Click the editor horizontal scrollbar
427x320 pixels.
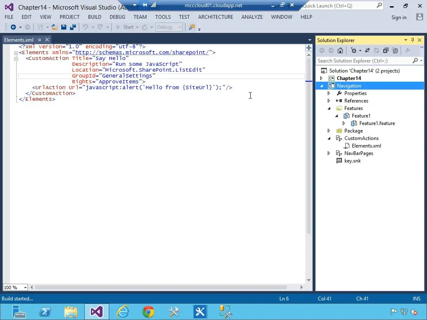pyautogui.click(x=161, y=287)
